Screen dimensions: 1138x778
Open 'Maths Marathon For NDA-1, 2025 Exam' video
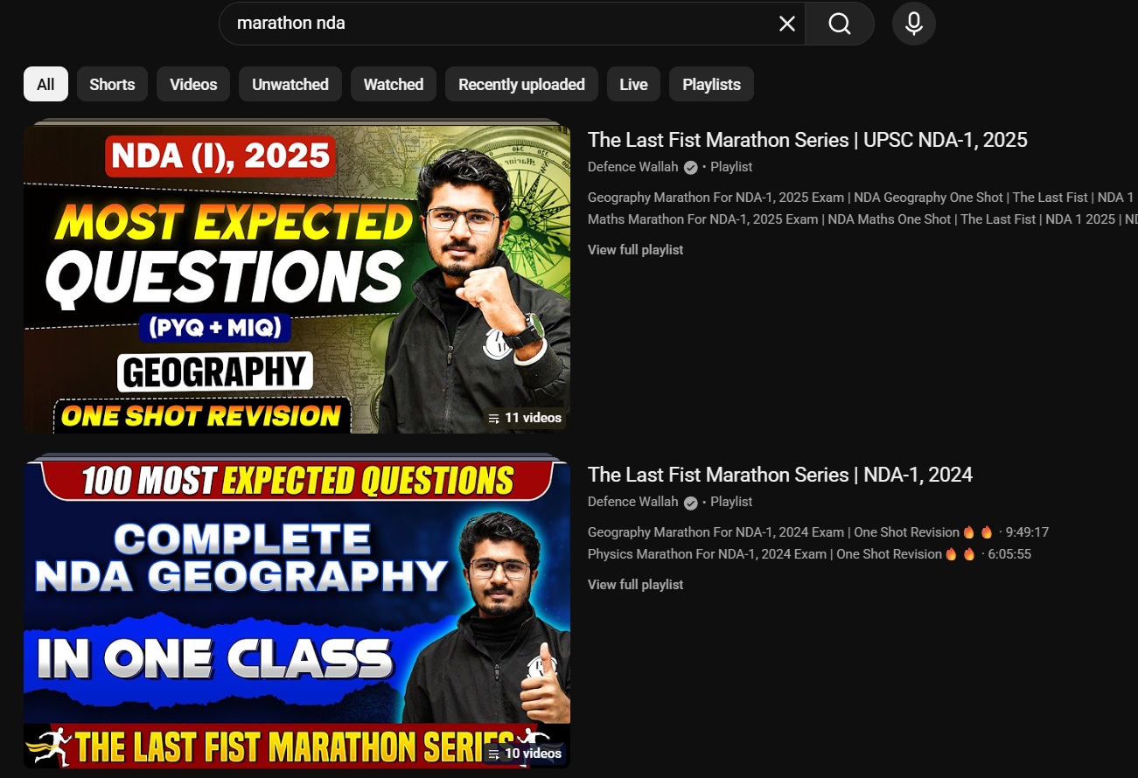[862, 219]
